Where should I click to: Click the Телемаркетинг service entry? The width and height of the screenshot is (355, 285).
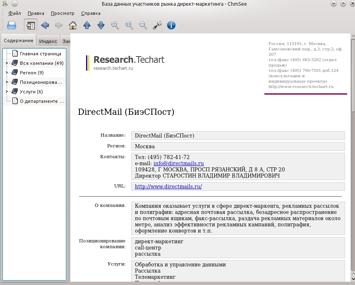[x=155, y=277]
